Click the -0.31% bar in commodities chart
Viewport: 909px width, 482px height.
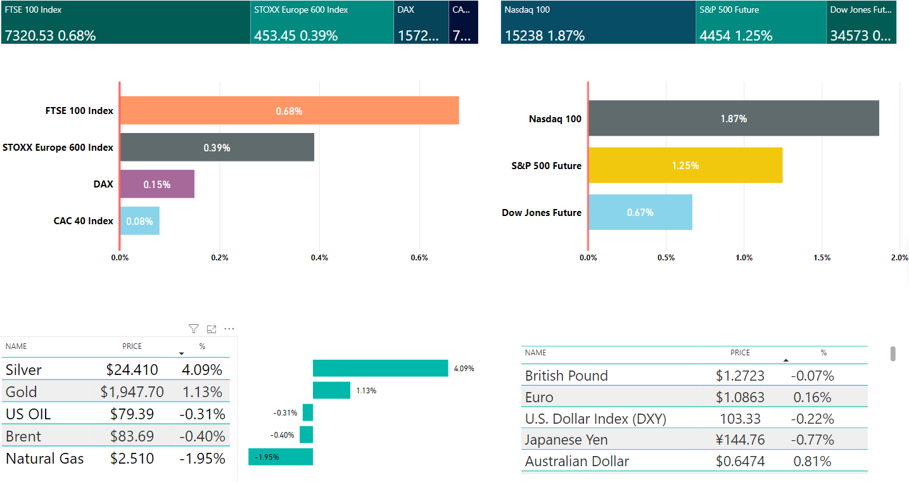(x=308, y=412)
